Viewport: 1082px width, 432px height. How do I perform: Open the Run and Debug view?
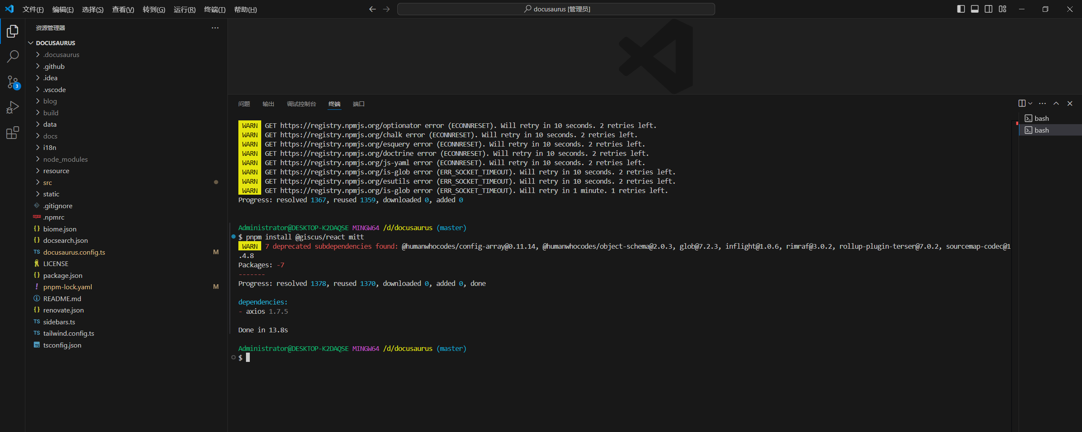pyautogui.click(x=13, y=108)
